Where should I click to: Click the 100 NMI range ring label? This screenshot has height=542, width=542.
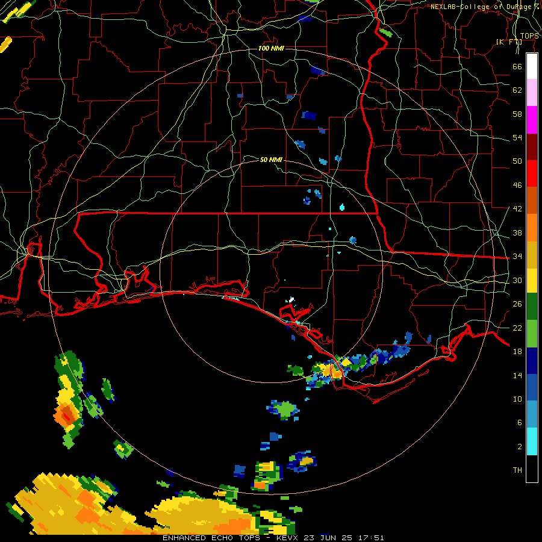click(271, 48)
